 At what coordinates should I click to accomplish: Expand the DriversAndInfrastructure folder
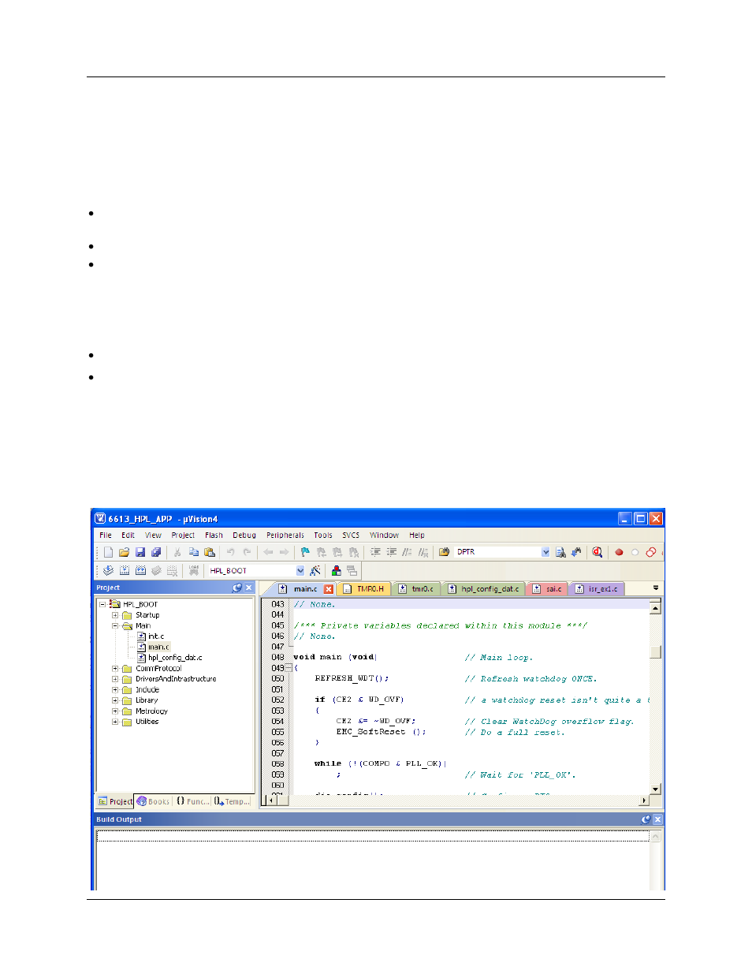(x=115, y=679)
